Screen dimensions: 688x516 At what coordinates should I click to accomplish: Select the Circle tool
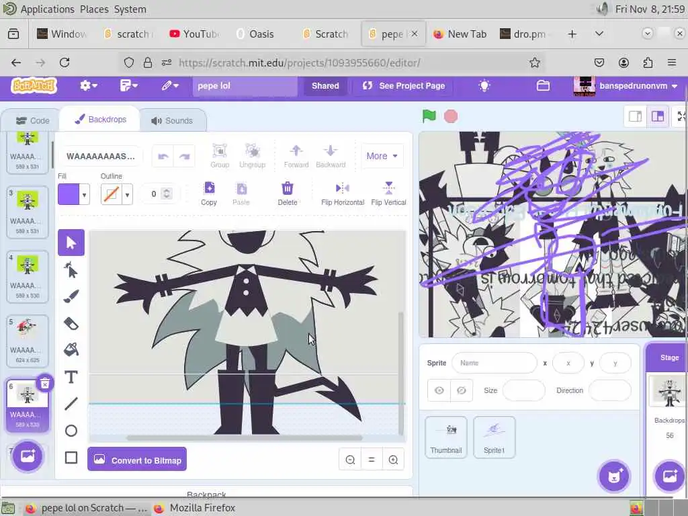pos(71,431)
